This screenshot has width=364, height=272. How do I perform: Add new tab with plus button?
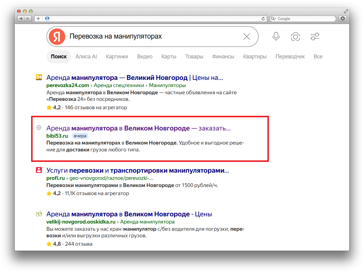pyautogui.click(x=38, y=19)
